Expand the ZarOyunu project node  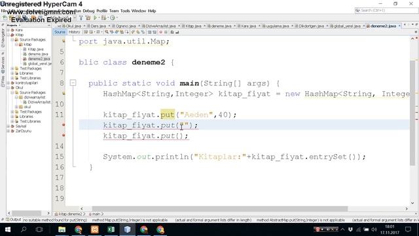click(9, 131)
